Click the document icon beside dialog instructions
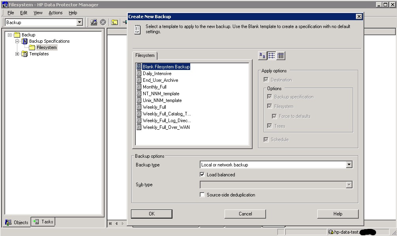This screenshot has height=236, width=397. [x=137, y=29]
